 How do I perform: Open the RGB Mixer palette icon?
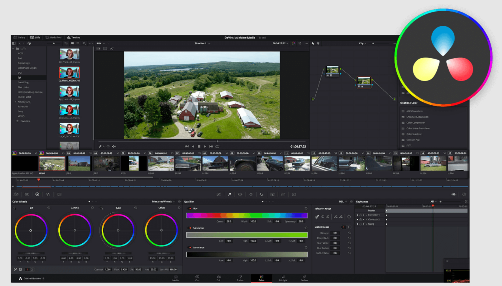pos(48,194)
